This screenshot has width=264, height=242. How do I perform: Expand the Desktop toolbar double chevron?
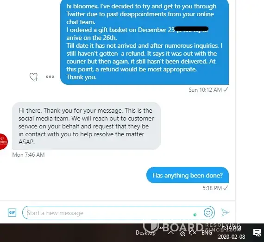click(161, 228)
